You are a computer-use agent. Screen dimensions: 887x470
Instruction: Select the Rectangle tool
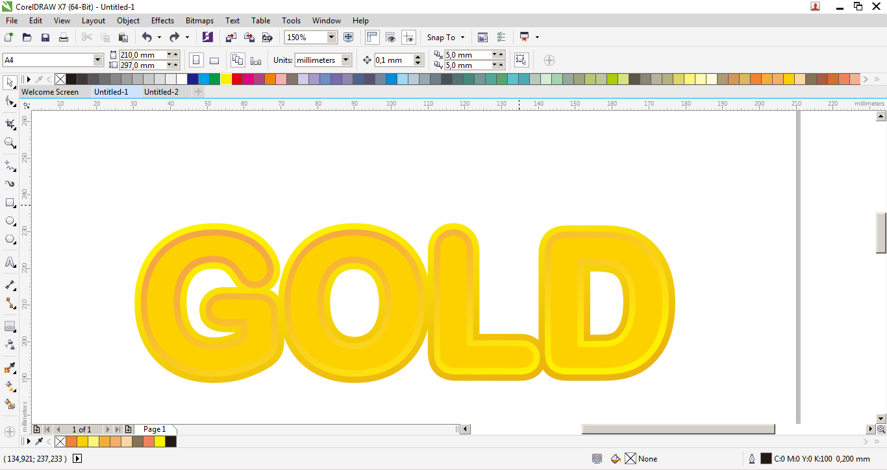[x=9, y=202]
